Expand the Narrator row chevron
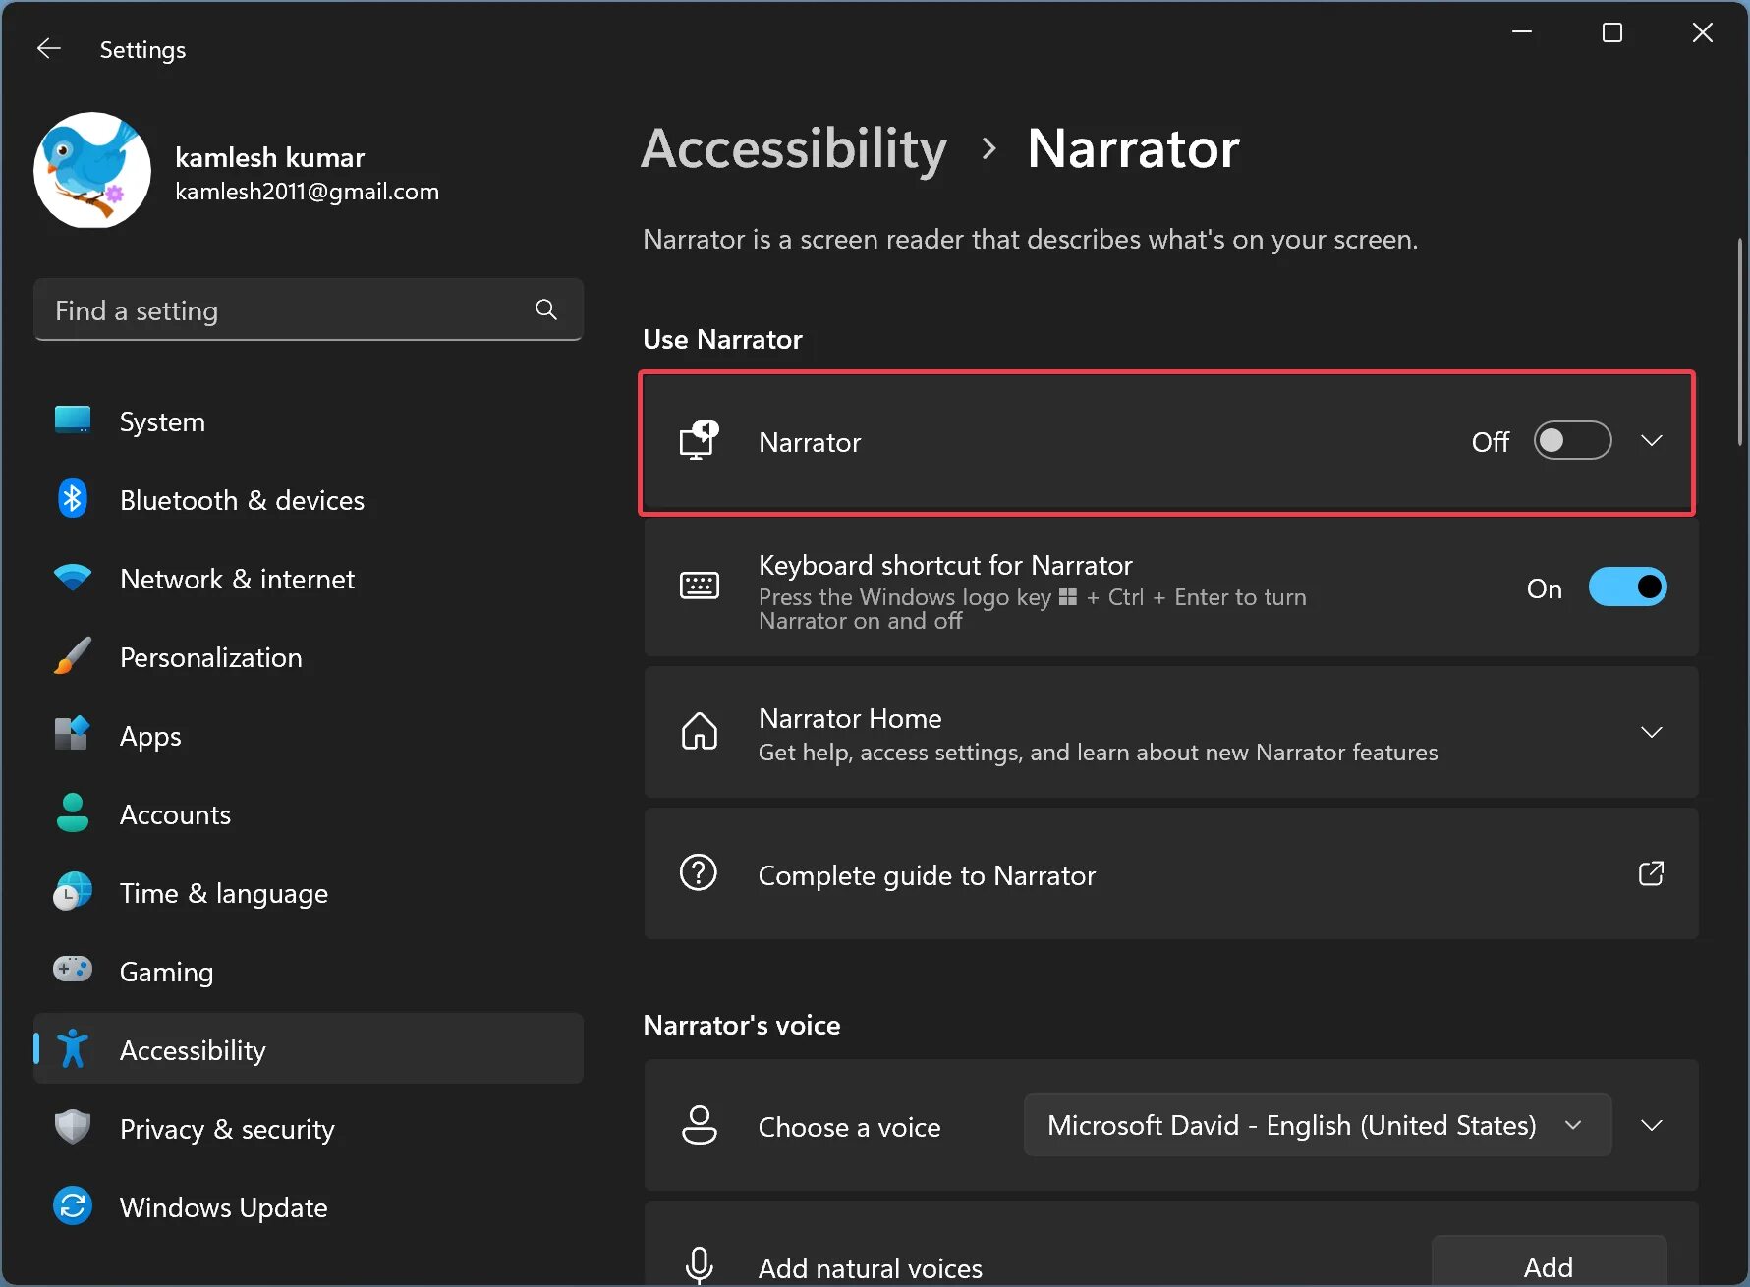Viewport: 1750px width, 1287px height. pyautogui.click(x=1652, y=441)
